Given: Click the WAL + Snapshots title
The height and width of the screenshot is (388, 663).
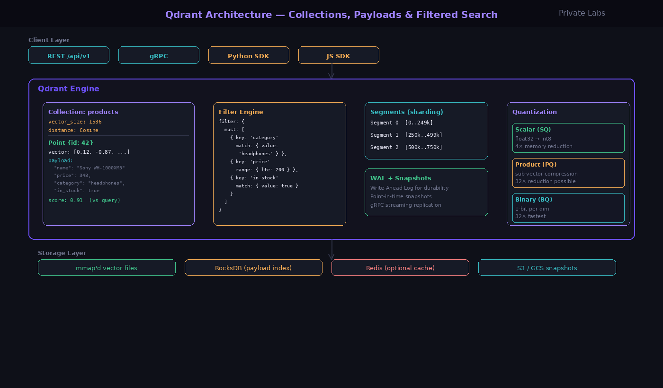Looking at the screenshot, I should click(x=401, y=178).
